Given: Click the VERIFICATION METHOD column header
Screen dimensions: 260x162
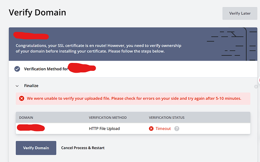Looking at the screenshot, I should (107, 118).
